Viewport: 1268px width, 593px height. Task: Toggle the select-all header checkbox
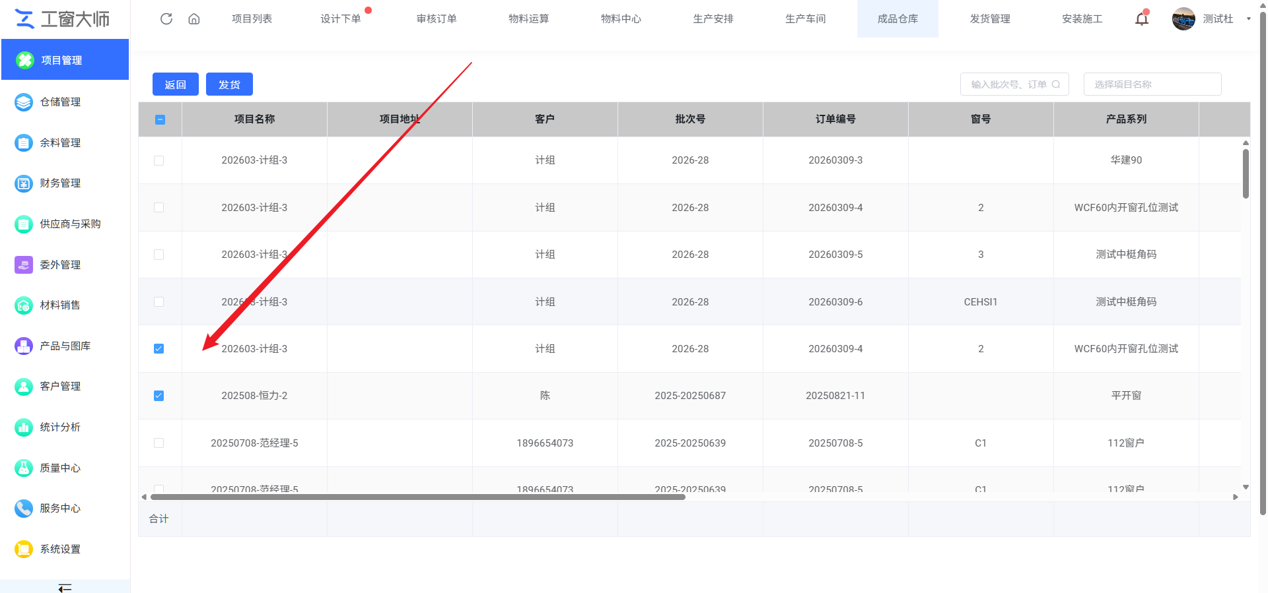tap(160, 120)
